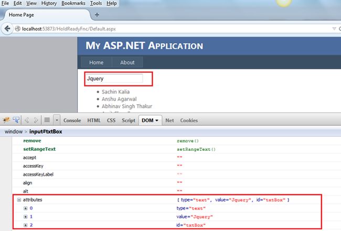341x231 pixels.
Task: Activate the element inspector icon
Action: pyautogui.click(x=16, y=120)
